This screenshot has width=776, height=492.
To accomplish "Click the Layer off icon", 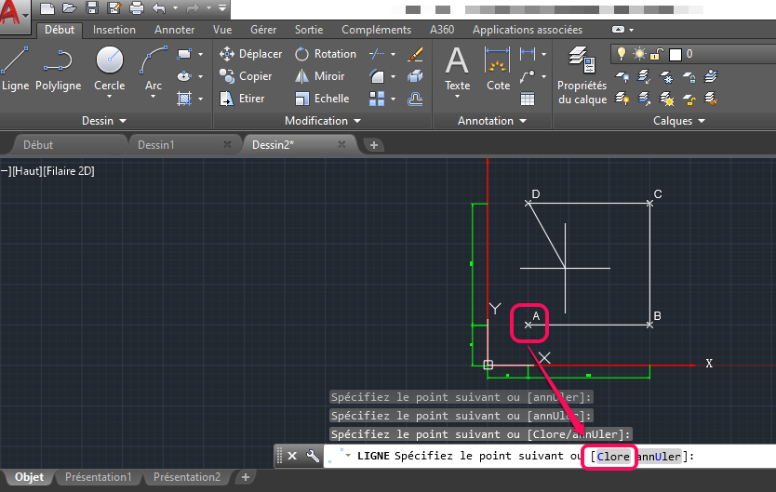I will [622, 76].
